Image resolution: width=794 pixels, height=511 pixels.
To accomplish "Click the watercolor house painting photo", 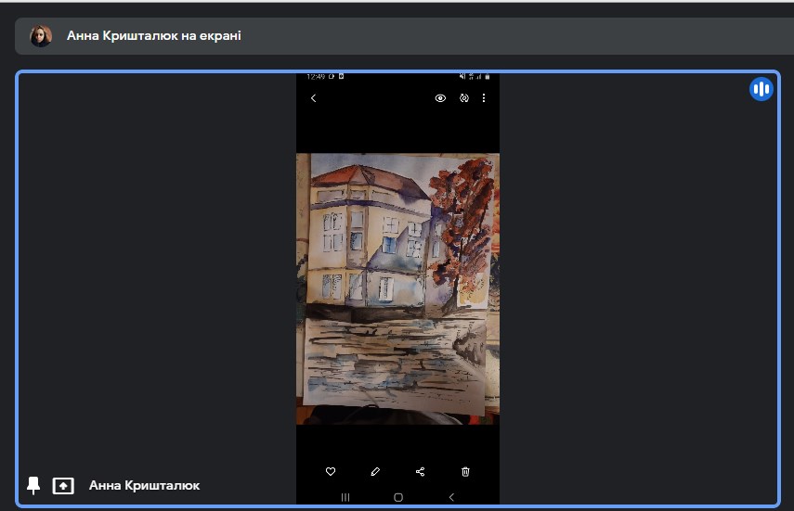I will coord(398,289).
